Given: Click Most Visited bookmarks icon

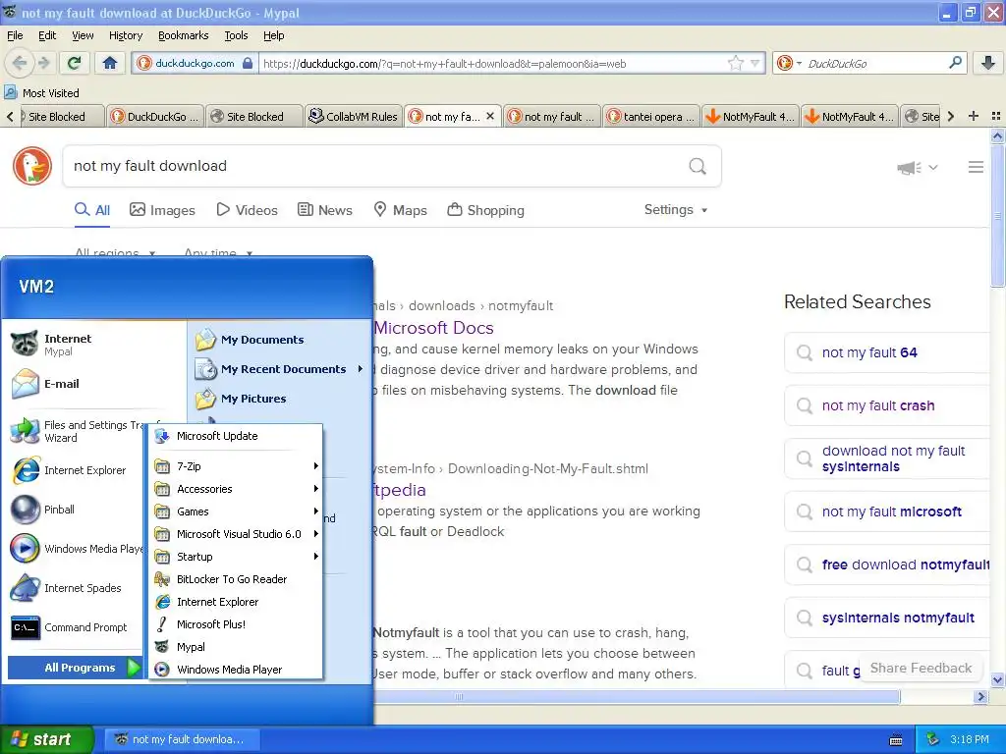Looking at the screenshot, I should coord(10,93).
